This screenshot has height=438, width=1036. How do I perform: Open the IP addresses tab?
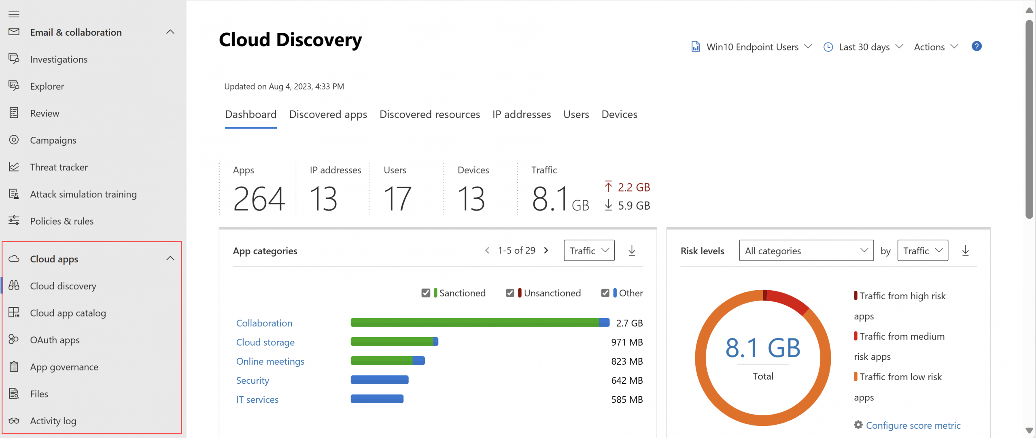pos(521,115)
